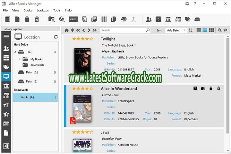Open settings gear in title bar
Viewport: 231px width, 154px height.
click(x=187, y=4)
